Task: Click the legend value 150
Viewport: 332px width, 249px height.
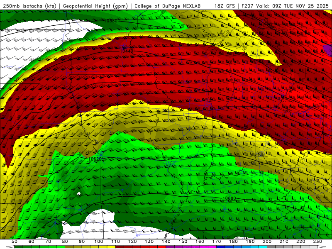Action: pos(183,242)
